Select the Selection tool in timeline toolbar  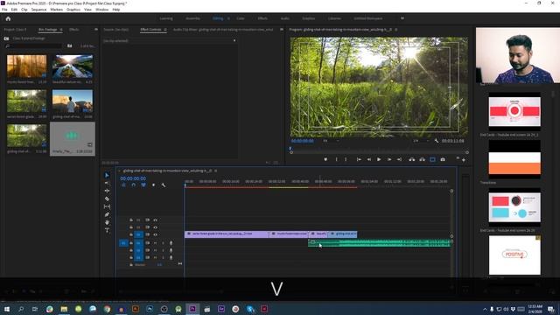click(107, 175)
